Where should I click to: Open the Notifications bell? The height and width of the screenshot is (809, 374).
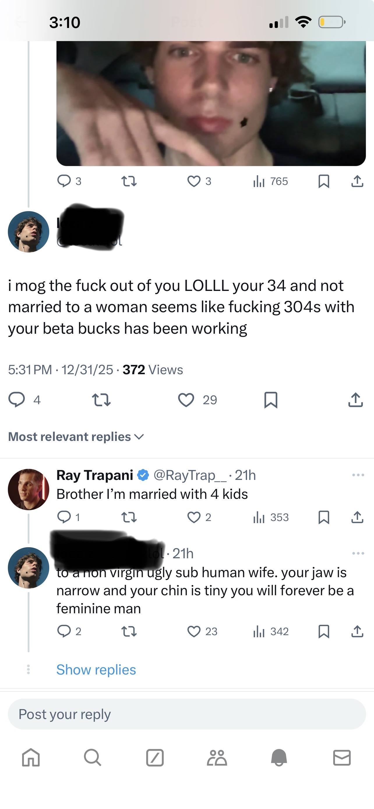click(279, 758)
